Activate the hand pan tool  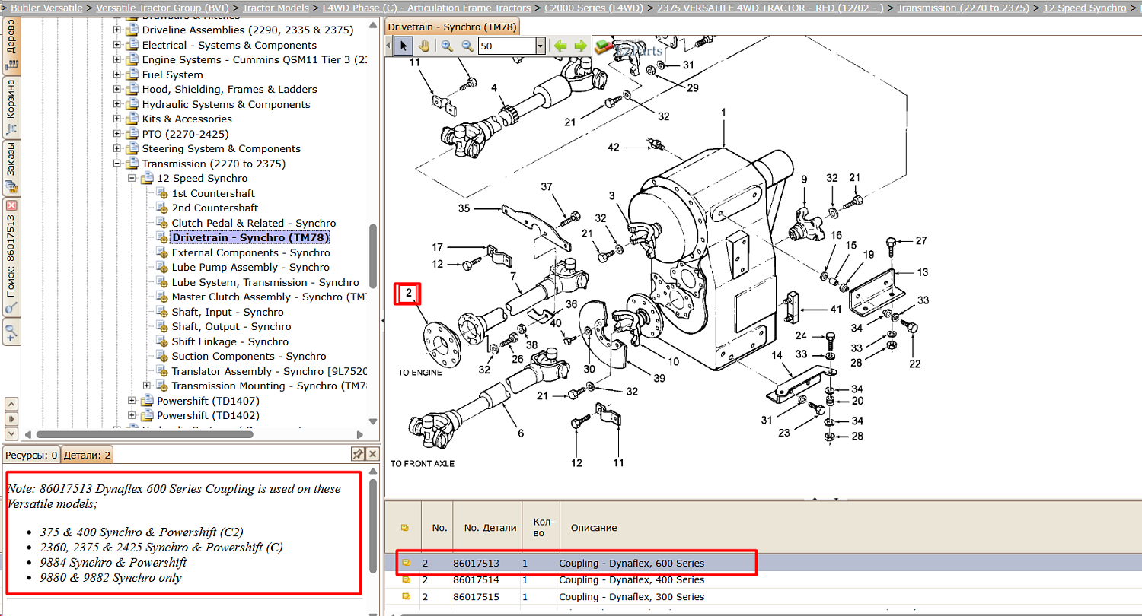[423, 46]
